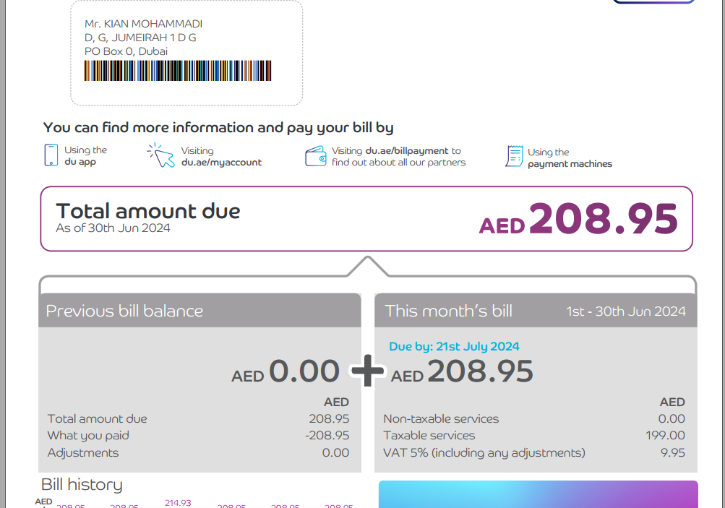
Task: Click the barcode under the address
Action: 178,71
